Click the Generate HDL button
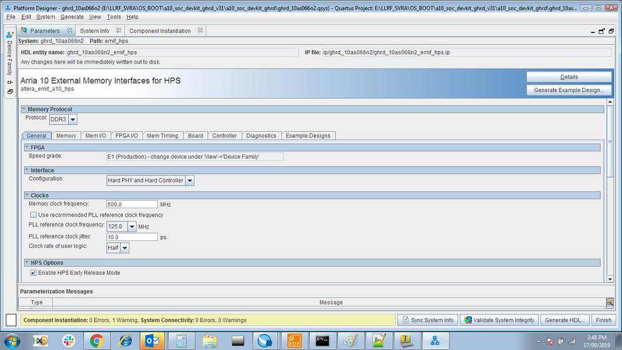The width and height of the screenshot is (622, 350). point(565,320)
